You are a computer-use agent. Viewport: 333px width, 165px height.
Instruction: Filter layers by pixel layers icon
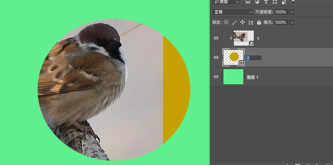click(248, 2)
